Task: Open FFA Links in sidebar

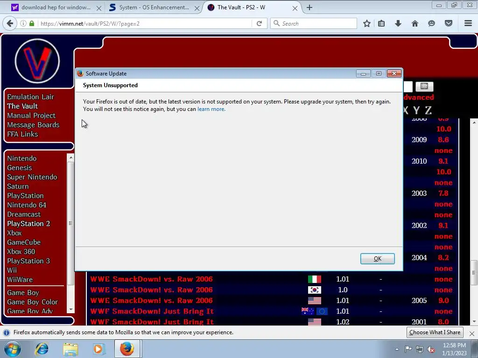Action: coord(22,134)
